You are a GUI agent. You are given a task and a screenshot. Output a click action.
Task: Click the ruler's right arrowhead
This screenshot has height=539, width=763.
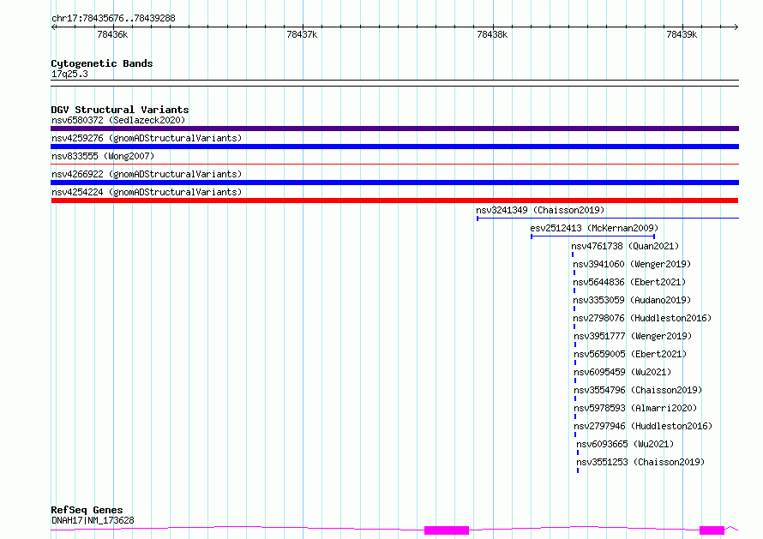coord(736,27)
